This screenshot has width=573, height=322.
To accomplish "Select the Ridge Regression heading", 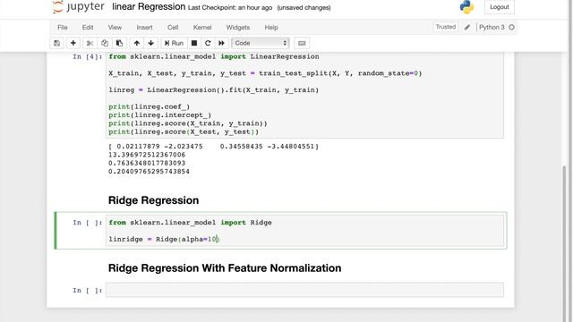I will click(153, 200).
